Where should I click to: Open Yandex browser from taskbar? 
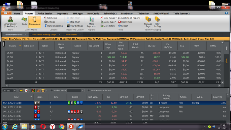[52, 127]
